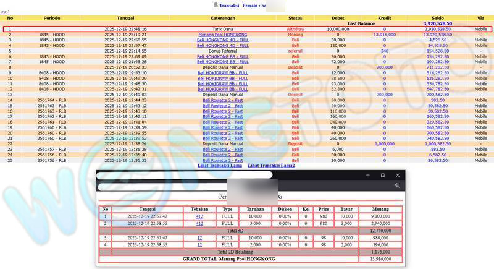The image size is (494, 269).
Task: Close the popup window
Action: point(398,175)
